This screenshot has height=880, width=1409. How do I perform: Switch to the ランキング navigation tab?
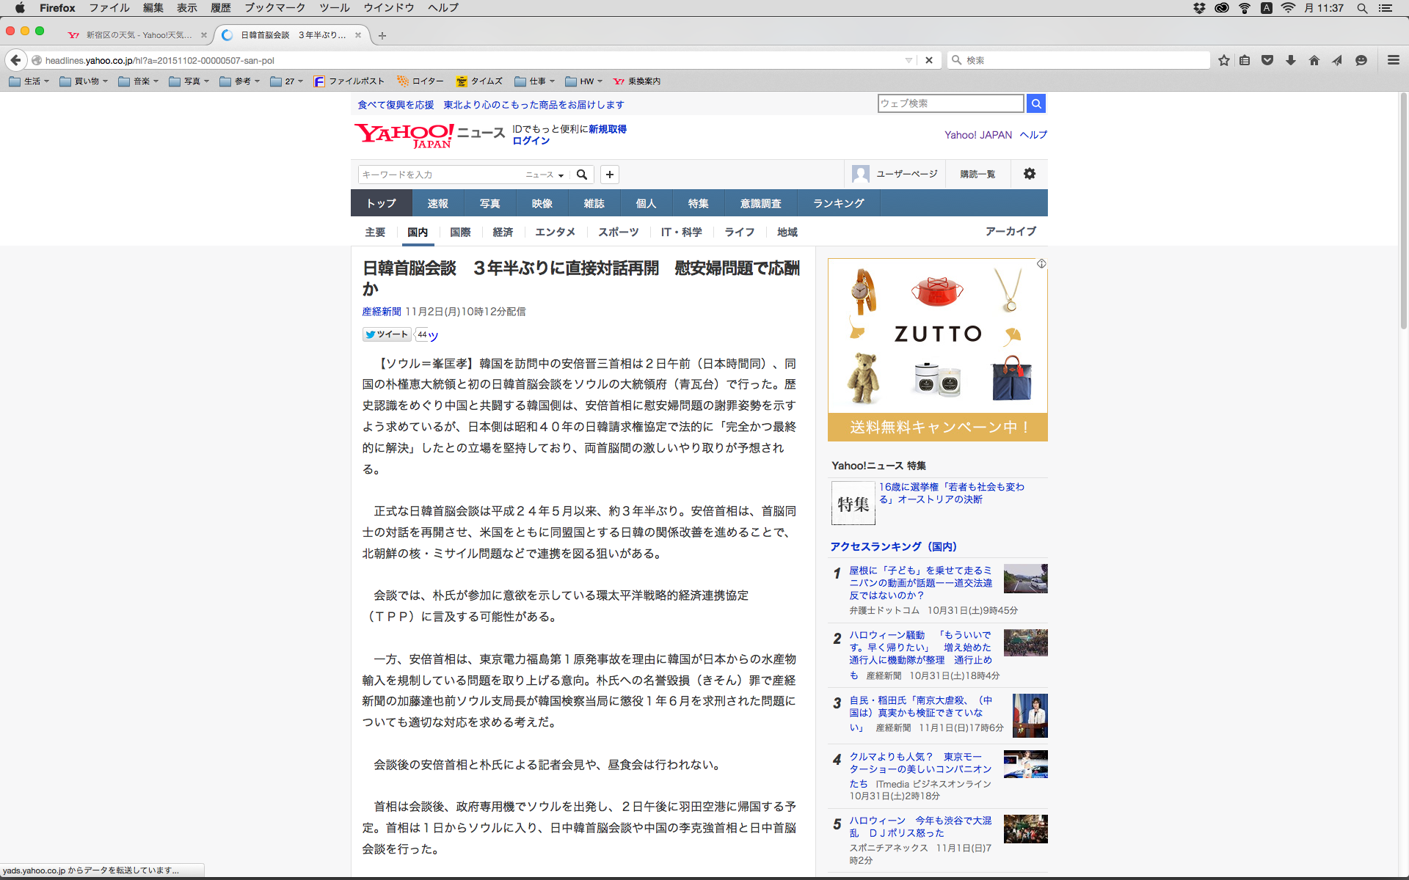(x=838, y=203)
